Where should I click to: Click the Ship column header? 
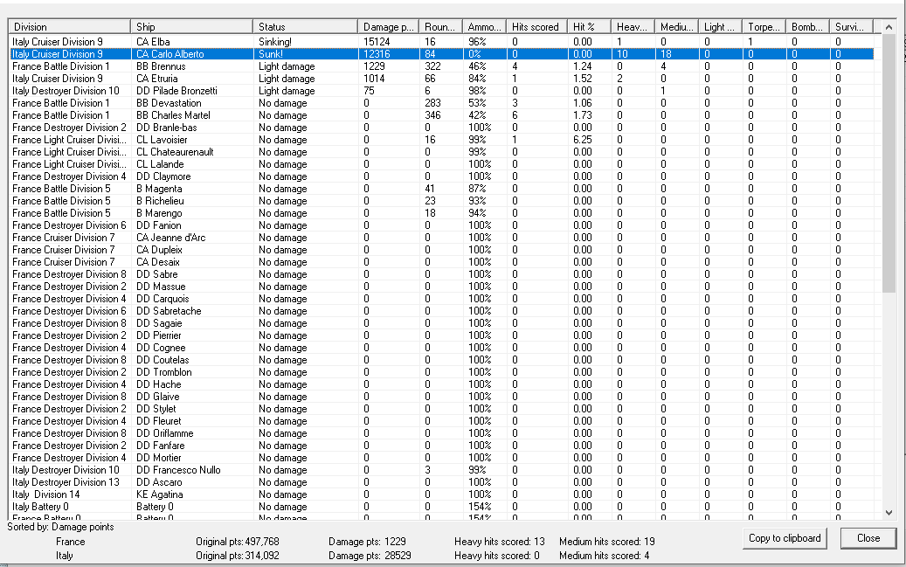coord(191,27)
